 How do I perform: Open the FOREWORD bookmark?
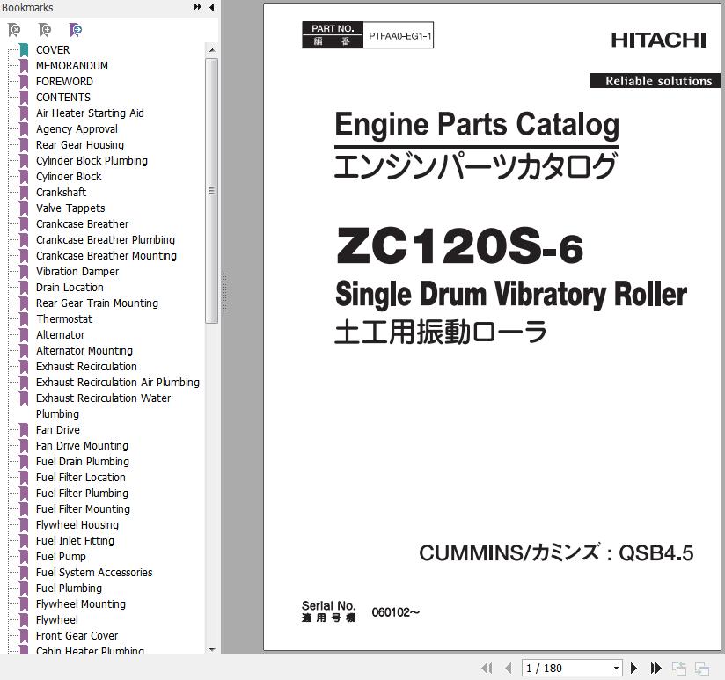coord(64,81)
